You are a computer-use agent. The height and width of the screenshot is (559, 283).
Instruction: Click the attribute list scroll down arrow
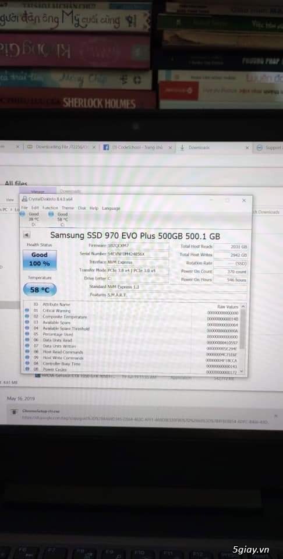click(243, 371)
